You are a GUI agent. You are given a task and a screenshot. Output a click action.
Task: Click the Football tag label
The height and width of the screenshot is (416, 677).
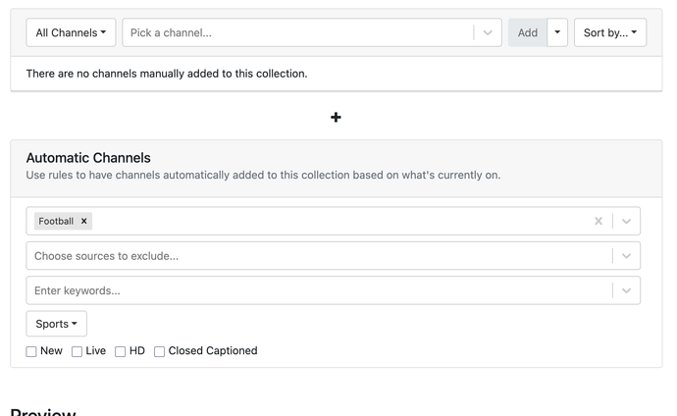(56, 221)
